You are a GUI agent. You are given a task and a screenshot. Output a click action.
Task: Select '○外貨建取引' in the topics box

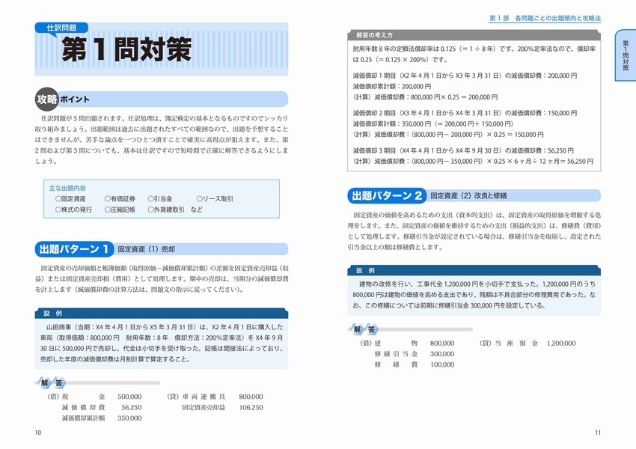(166, 210)
